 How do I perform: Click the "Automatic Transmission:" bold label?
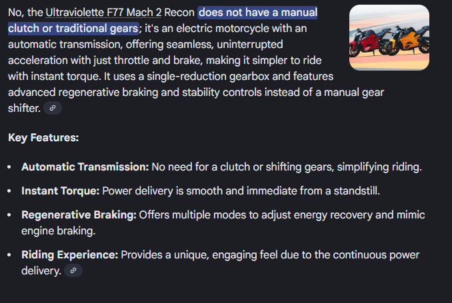(85, 166)
